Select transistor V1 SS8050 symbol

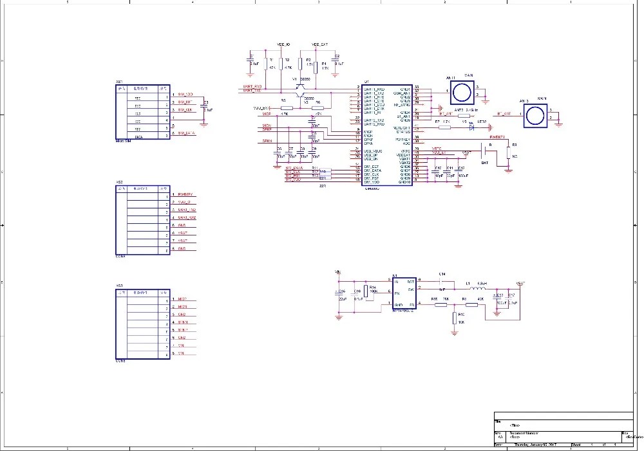[300, 87]
